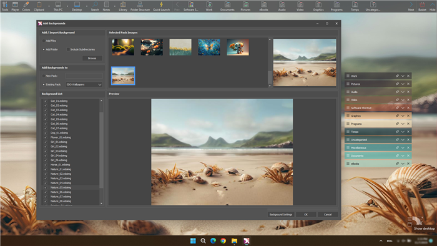Select the robot with flowers thumbnail

tap(238, 47)
